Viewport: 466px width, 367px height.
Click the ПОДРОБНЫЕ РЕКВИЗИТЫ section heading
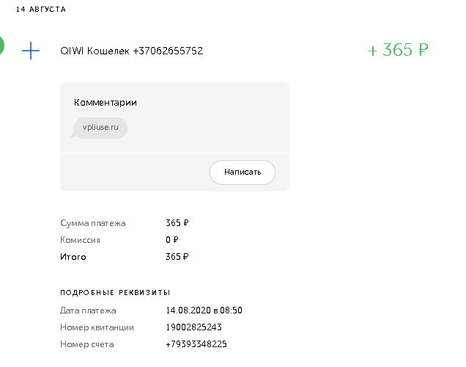pyautogui.click(x=115, y=293)
